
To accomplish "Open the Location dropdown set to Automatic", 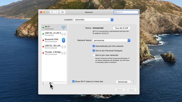I will click(x=94, y=20).
